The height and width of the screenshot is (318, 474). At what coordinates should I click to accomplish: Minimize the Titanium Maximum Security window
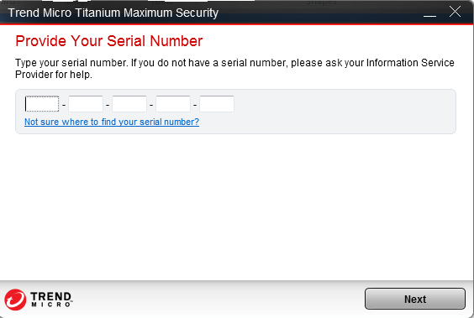429,13
